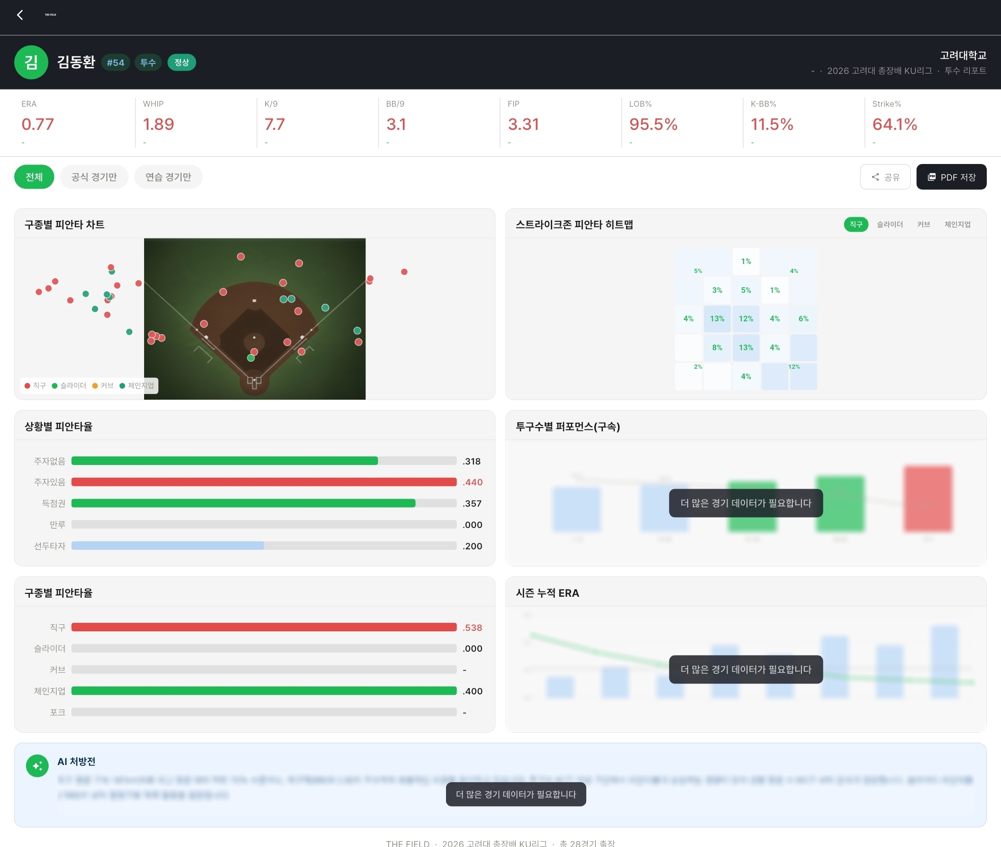Image resolution: width=1001 pixels, height=847 pixels.
Task: Click the K/9 7.7 stat value
Action: tap(274, 124)
